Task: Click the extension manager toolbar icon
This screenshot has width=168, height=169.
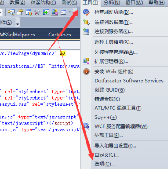Action: coord(55,12)
